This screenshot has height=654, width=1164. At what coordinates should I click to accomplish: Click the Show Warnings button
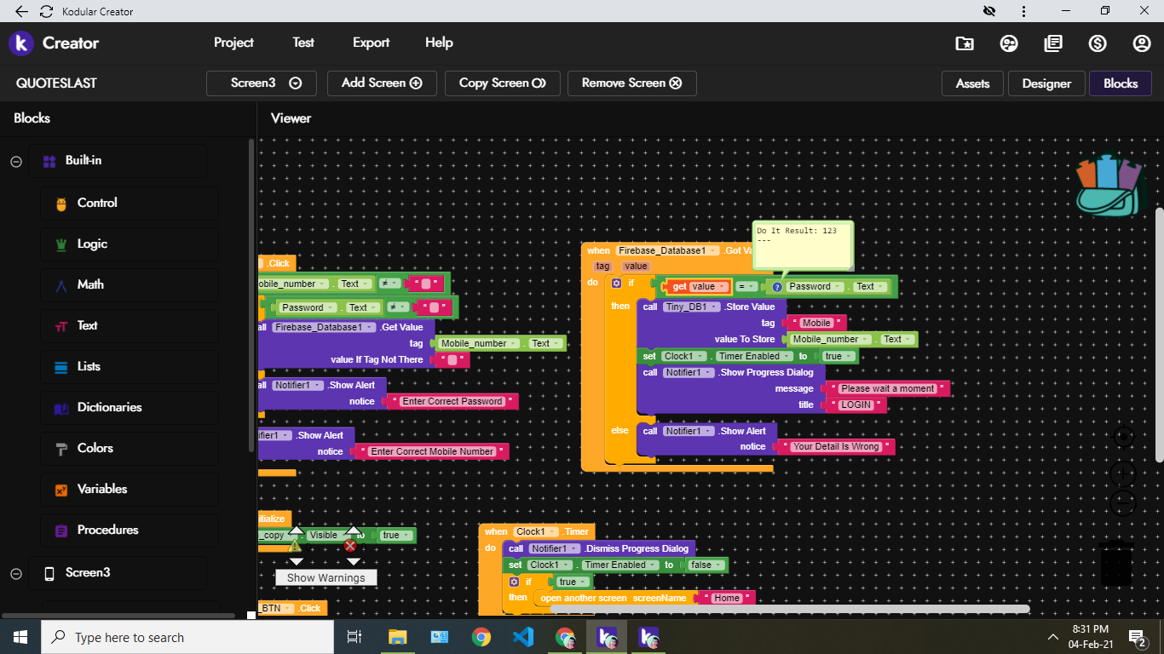(x=326, y=577)
